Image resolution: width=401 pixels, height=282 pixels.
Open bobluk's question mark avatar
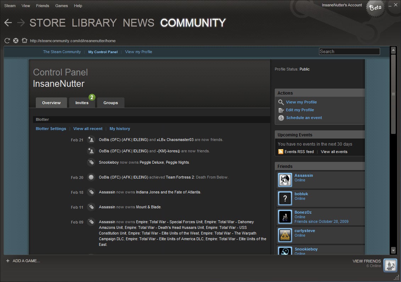pos(285,198)
